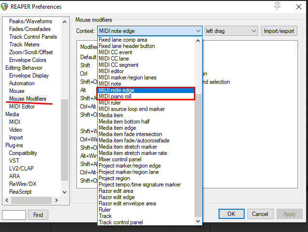
Task: Open Envelope Display page
Action: click(x=29, y=76)
